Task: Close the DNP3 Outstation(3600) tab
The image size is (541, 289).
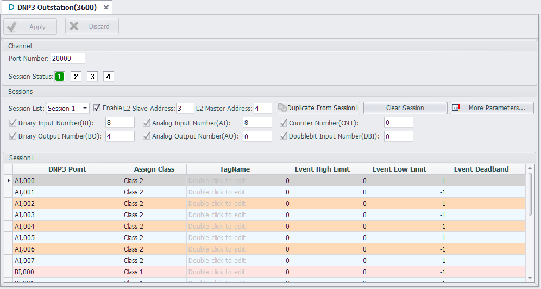Action: tap(106, 8)
